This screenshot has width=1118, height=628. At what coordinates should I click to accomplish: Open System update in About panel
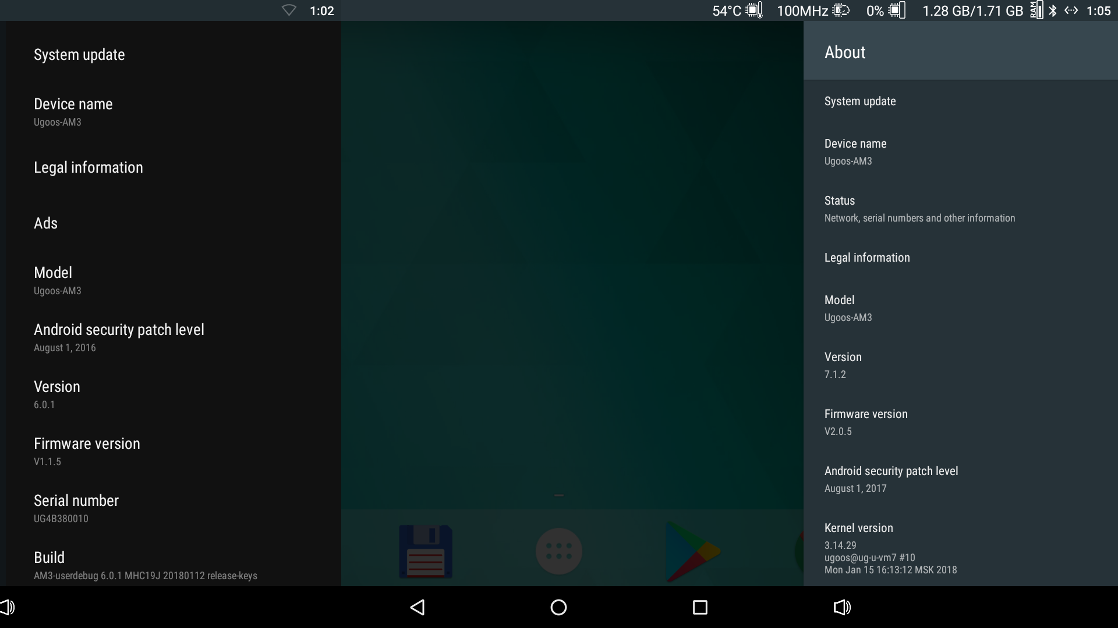coord(961,101)
